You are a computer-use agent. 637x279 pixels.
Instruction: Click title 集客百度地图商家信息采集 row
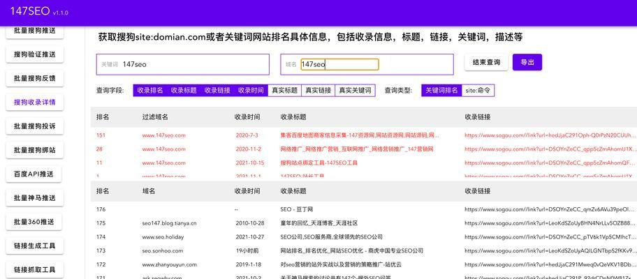point(360,135)
